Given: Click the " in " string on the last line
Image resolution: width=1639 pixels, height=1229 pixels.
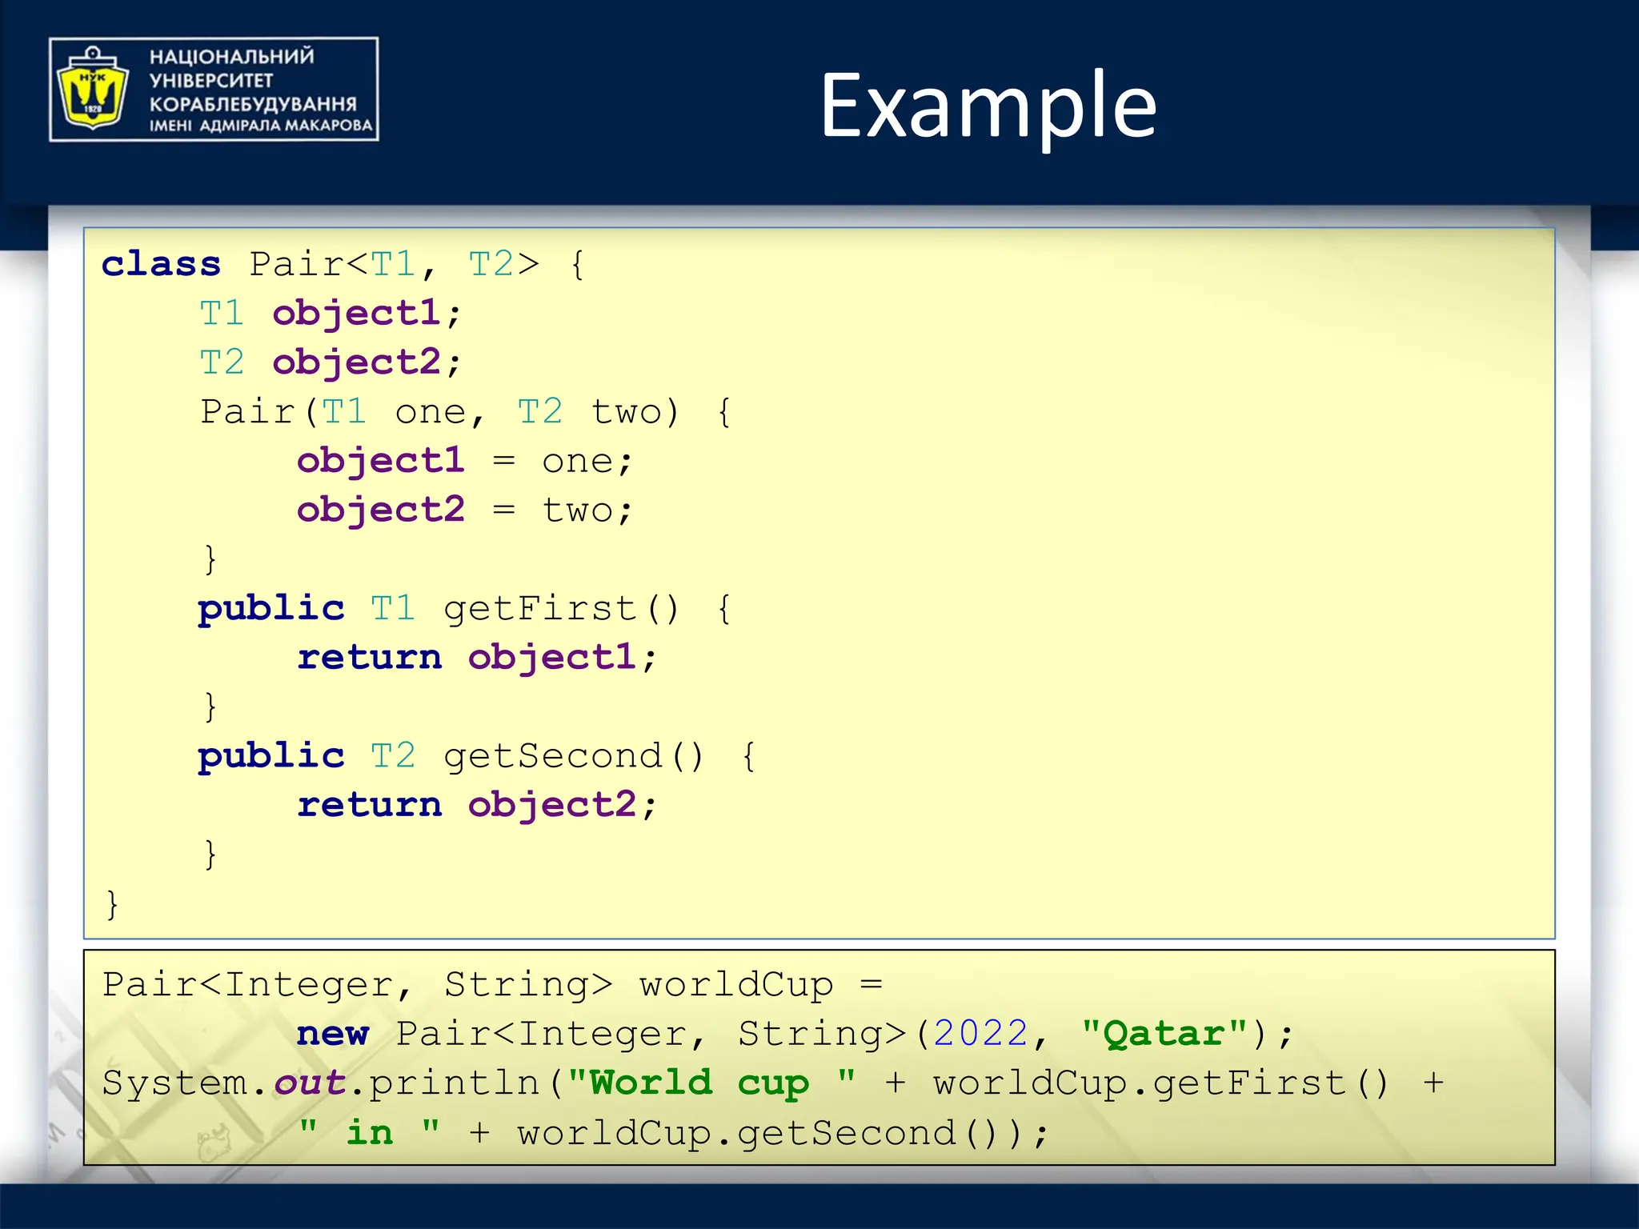Looking at the screenshot, I should [x=369, y=1133].
